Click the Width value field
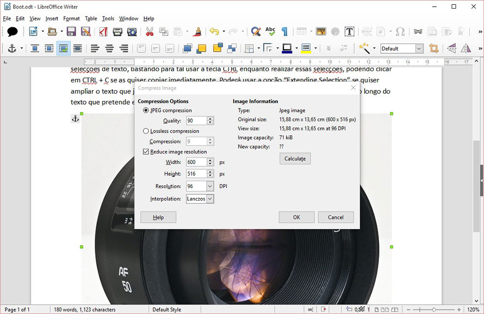 click(197, 162)
